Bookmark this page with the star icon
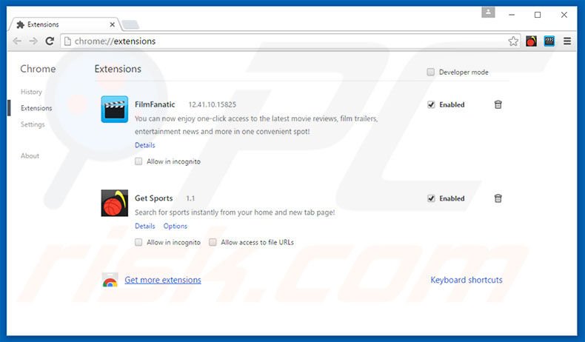The height and width of the screenshot is (342, 585). click(513, 41)
